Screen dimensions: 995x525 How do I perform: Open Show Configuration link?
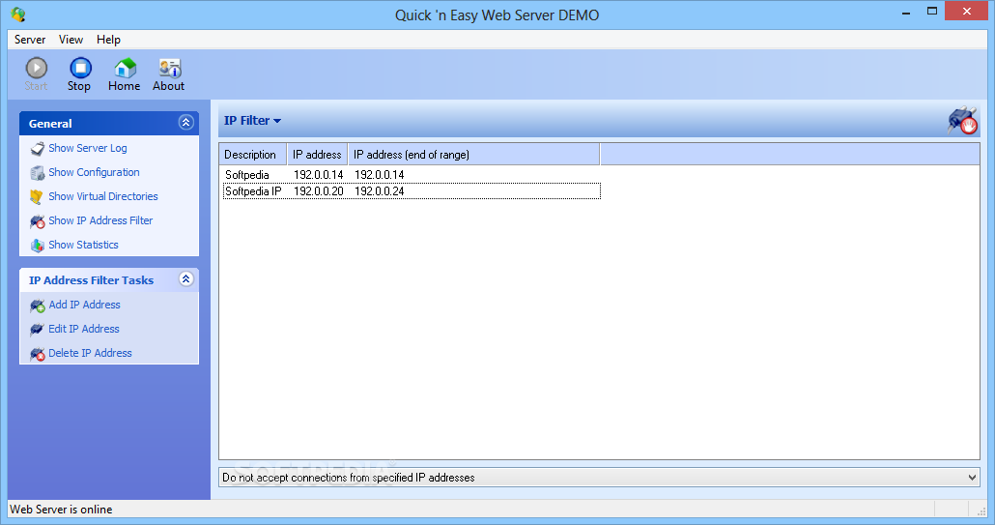pyautogui.click(x=94, y=172)
